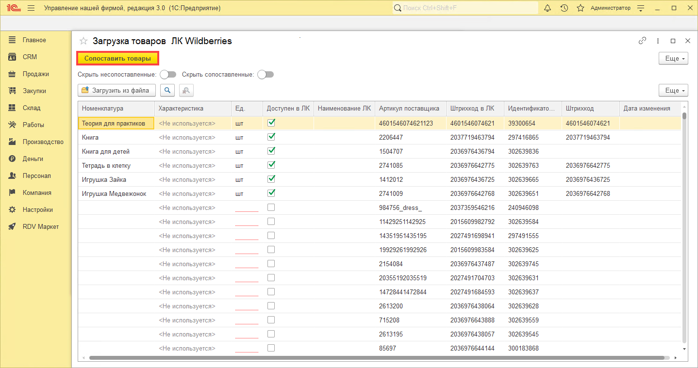Check the box in row 2154084
This screenshot has width=698, height=368.
(x=271, y=263)
